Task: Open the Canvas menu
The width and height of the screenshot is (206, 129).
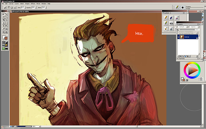Action: click(x=11, y=4)
